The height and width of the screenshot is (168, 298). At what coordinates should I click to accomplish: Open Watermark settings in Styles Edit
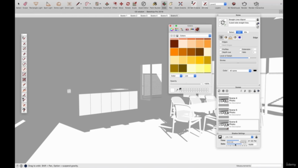[235, 37]
